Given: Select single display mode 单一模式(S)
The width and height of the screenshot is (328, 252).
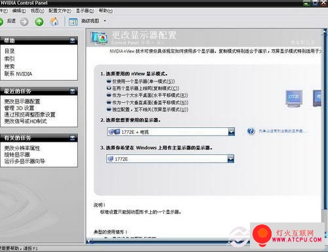Looking at the screenshot, I should click(109, 81).
